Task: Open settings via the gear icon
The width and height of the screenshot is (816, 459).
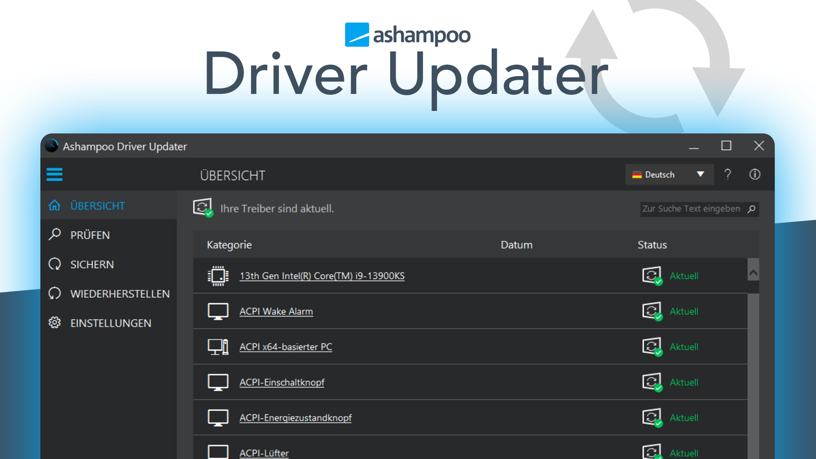Action: [x=55, y=323]
